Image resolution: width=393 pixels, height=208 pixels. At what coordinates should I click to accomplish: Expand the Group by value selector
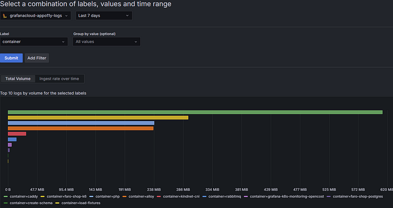tap(106, 42)
